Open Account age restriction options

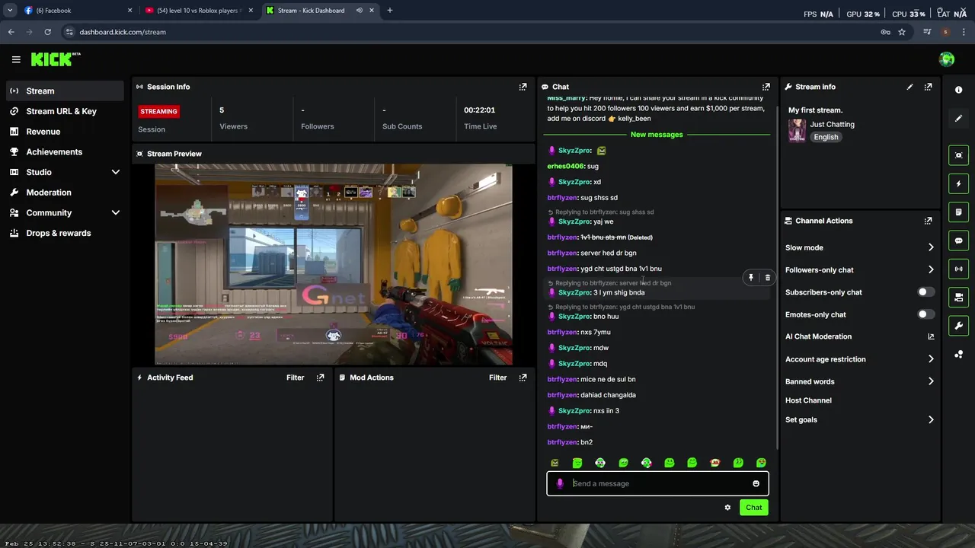point(860,359)
